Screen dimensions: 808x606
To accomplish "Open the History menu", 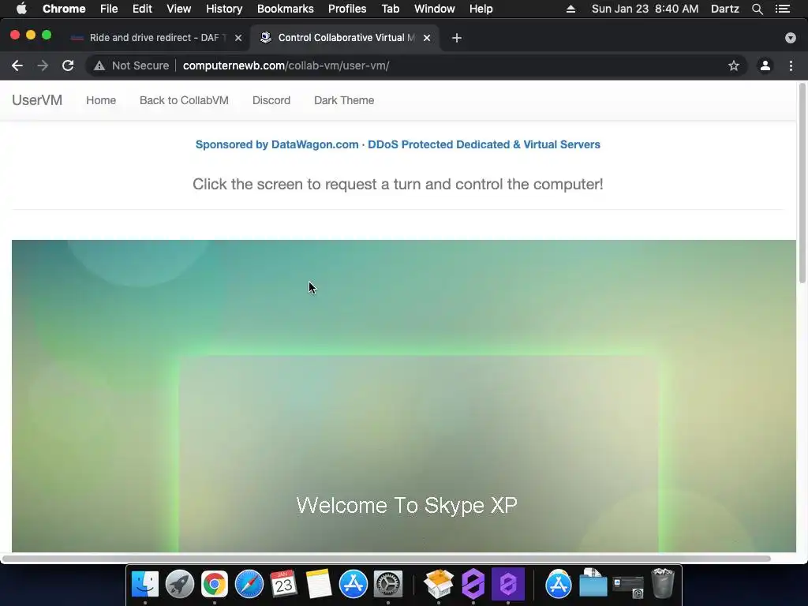I will click(x=224, y=9).
